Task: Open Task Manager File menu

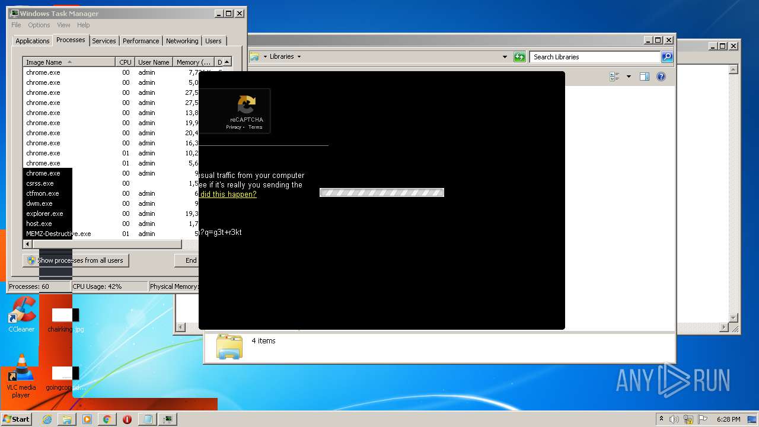Action: click(x=16, y=25)
